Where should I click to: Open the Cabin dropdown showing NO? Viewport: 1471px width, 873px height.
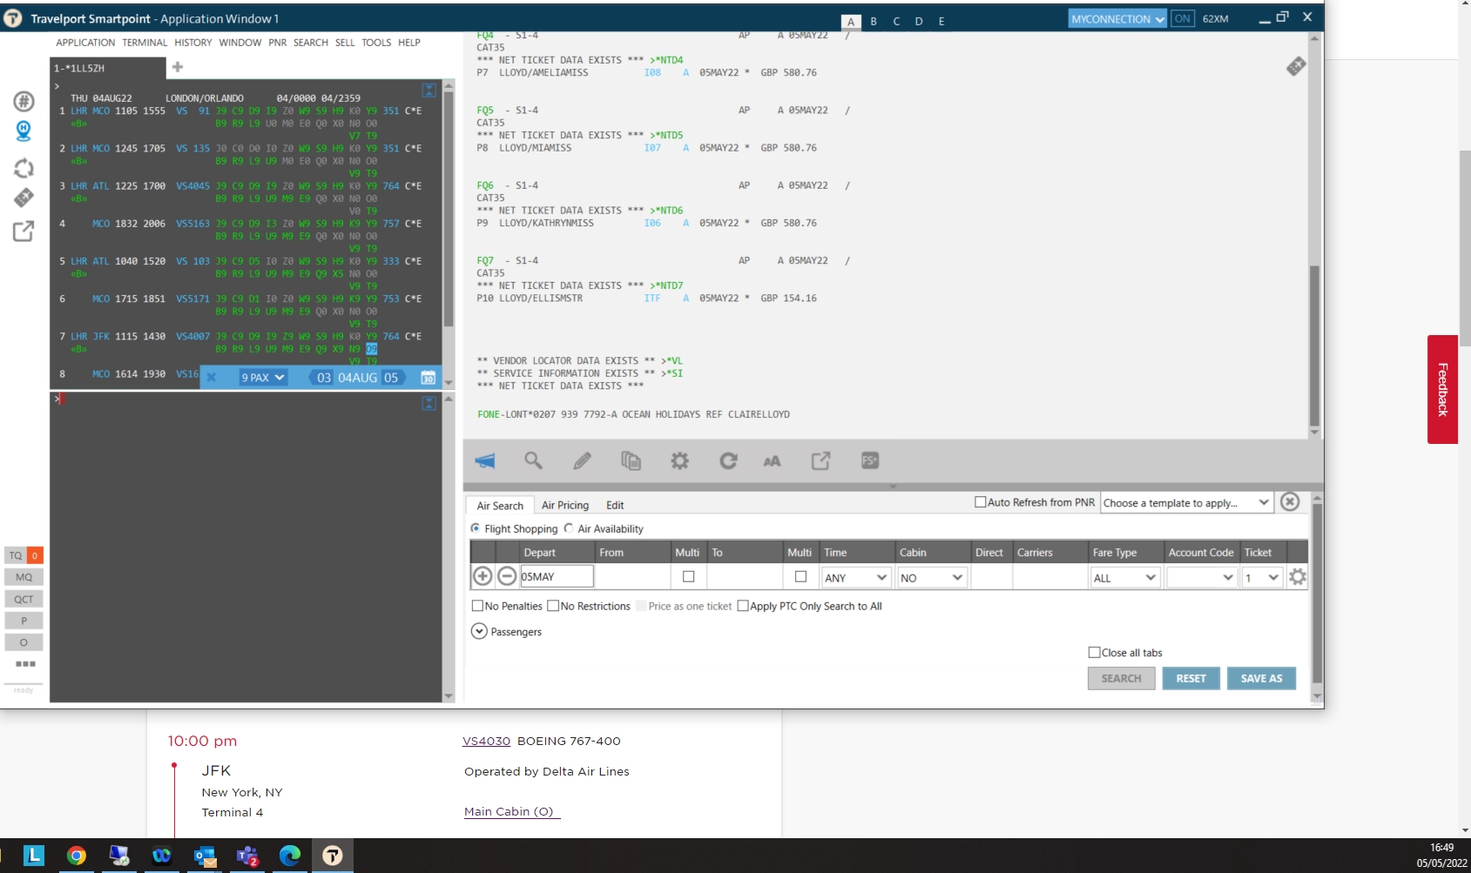point(932,577)
